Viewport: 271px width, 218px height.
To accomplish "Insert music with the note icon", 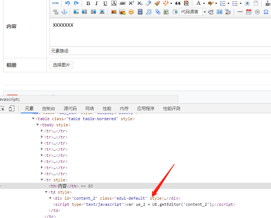I will coord(149,12).
